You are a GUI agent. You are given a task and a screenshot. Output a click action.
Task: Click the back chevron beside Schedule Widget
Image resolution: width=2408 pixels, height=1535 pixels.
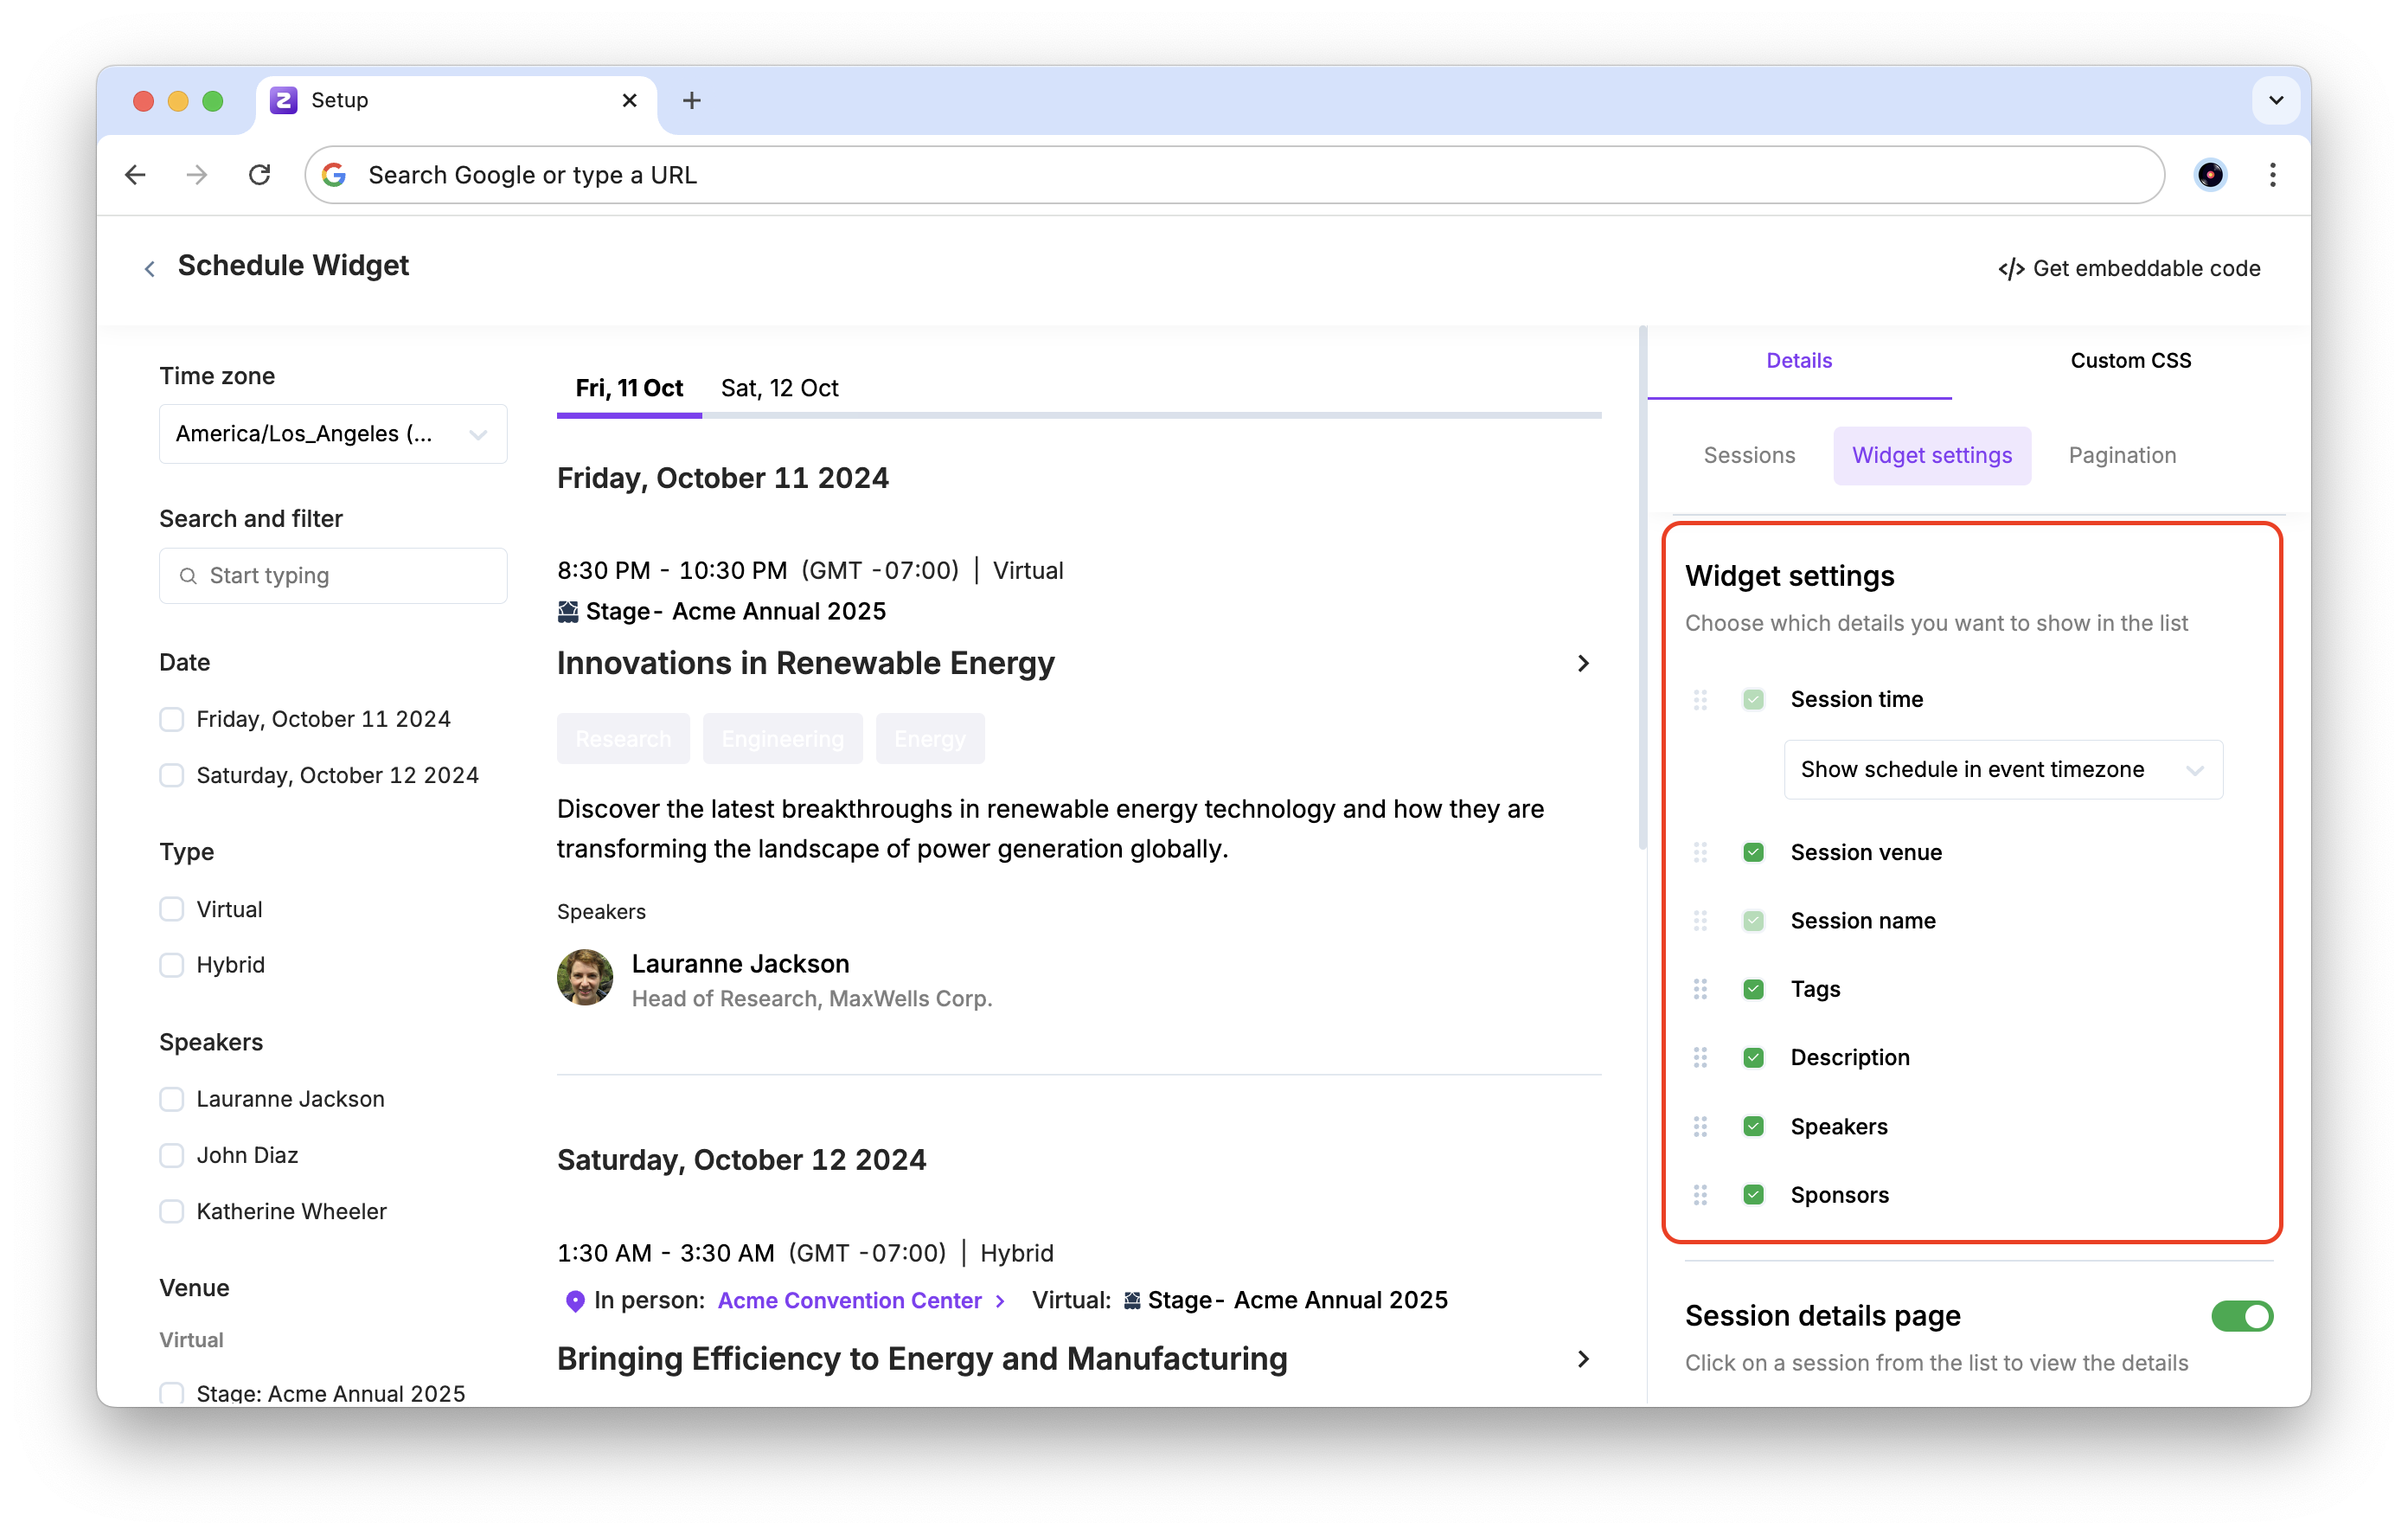149,268
